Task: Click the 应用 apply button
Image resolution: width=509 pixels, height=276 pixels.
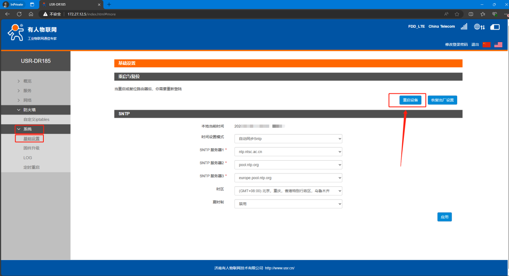Action: (444, 217)
